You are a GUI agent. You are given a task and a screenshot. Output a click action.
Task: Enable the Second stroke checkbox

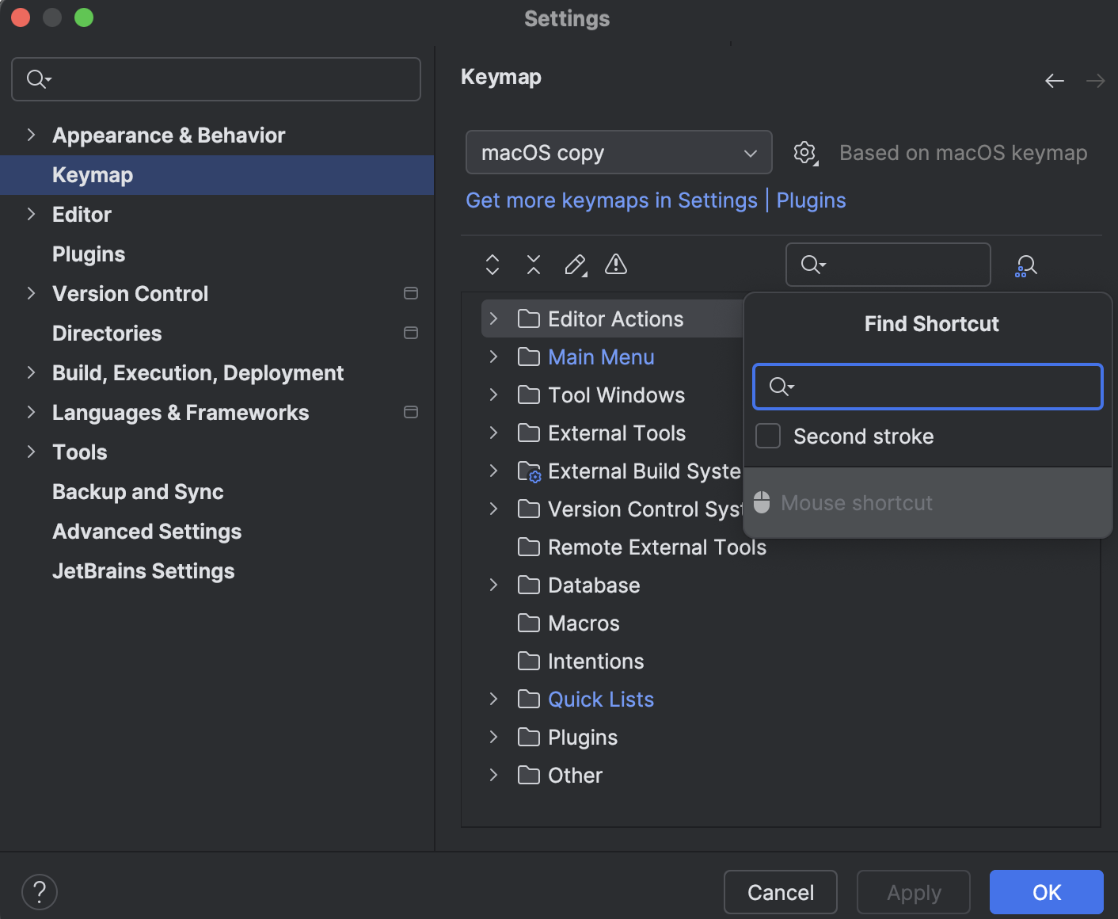click(767, 435)
